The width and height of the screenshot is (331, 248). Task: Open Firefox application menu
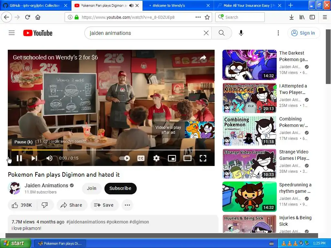pyautogui.click(x=325, y=17)
